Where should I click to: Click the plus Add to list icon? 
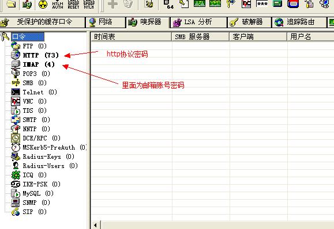(x=112, y=4)
